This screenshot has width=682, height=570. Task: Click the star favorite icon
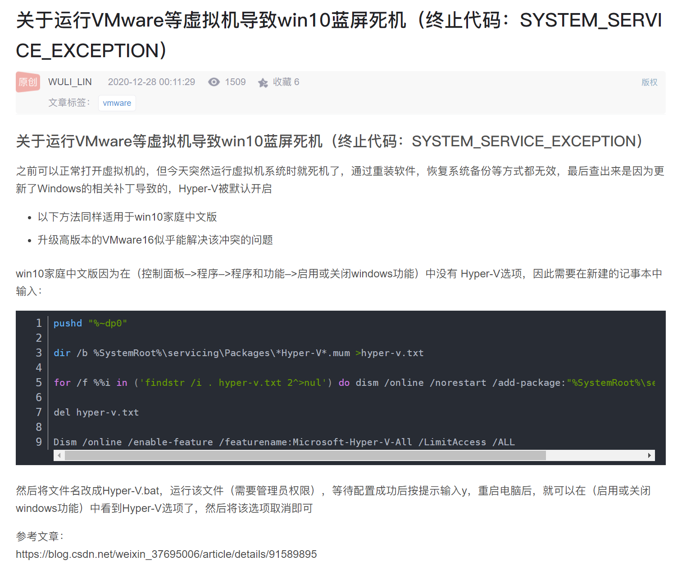click(x=263, y=82)
